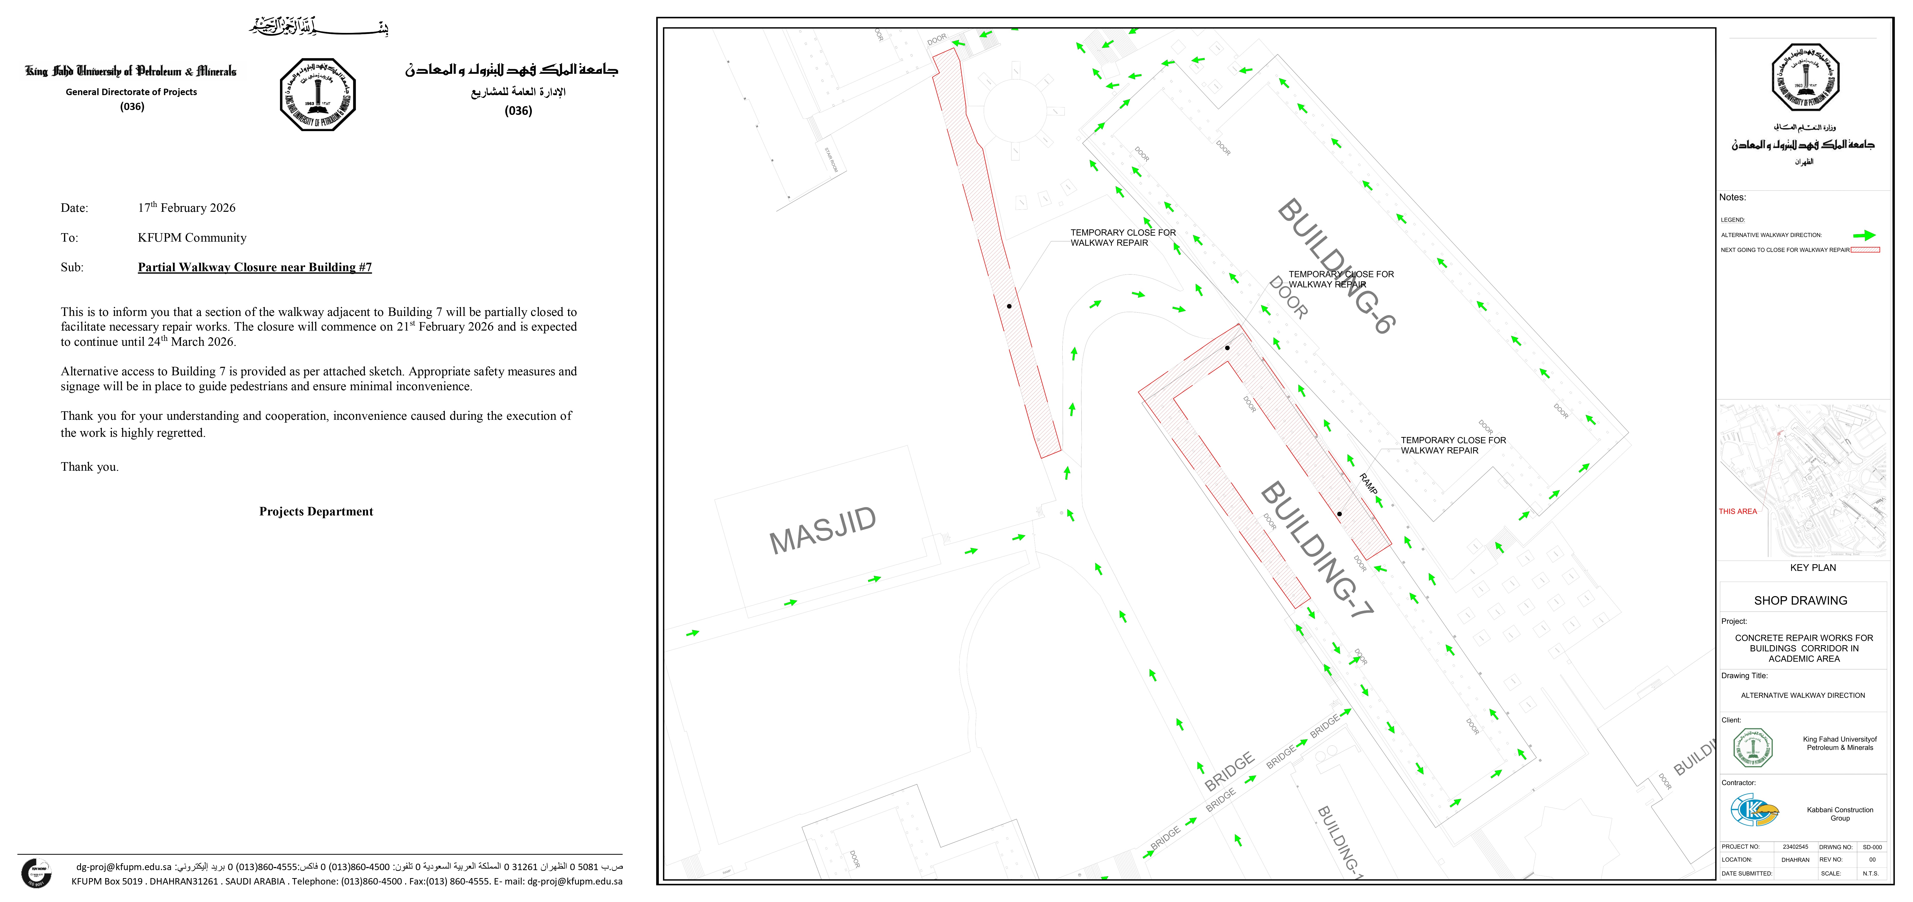Click the 'SHOP DRAWING' title

pyautogui.click(x=1801, y=600)
